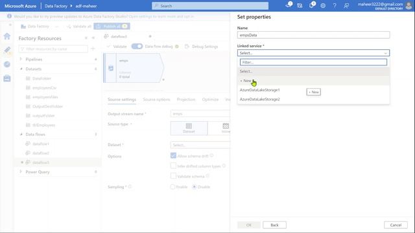Open the tblEmployees dataset

[x=43, y=125]
